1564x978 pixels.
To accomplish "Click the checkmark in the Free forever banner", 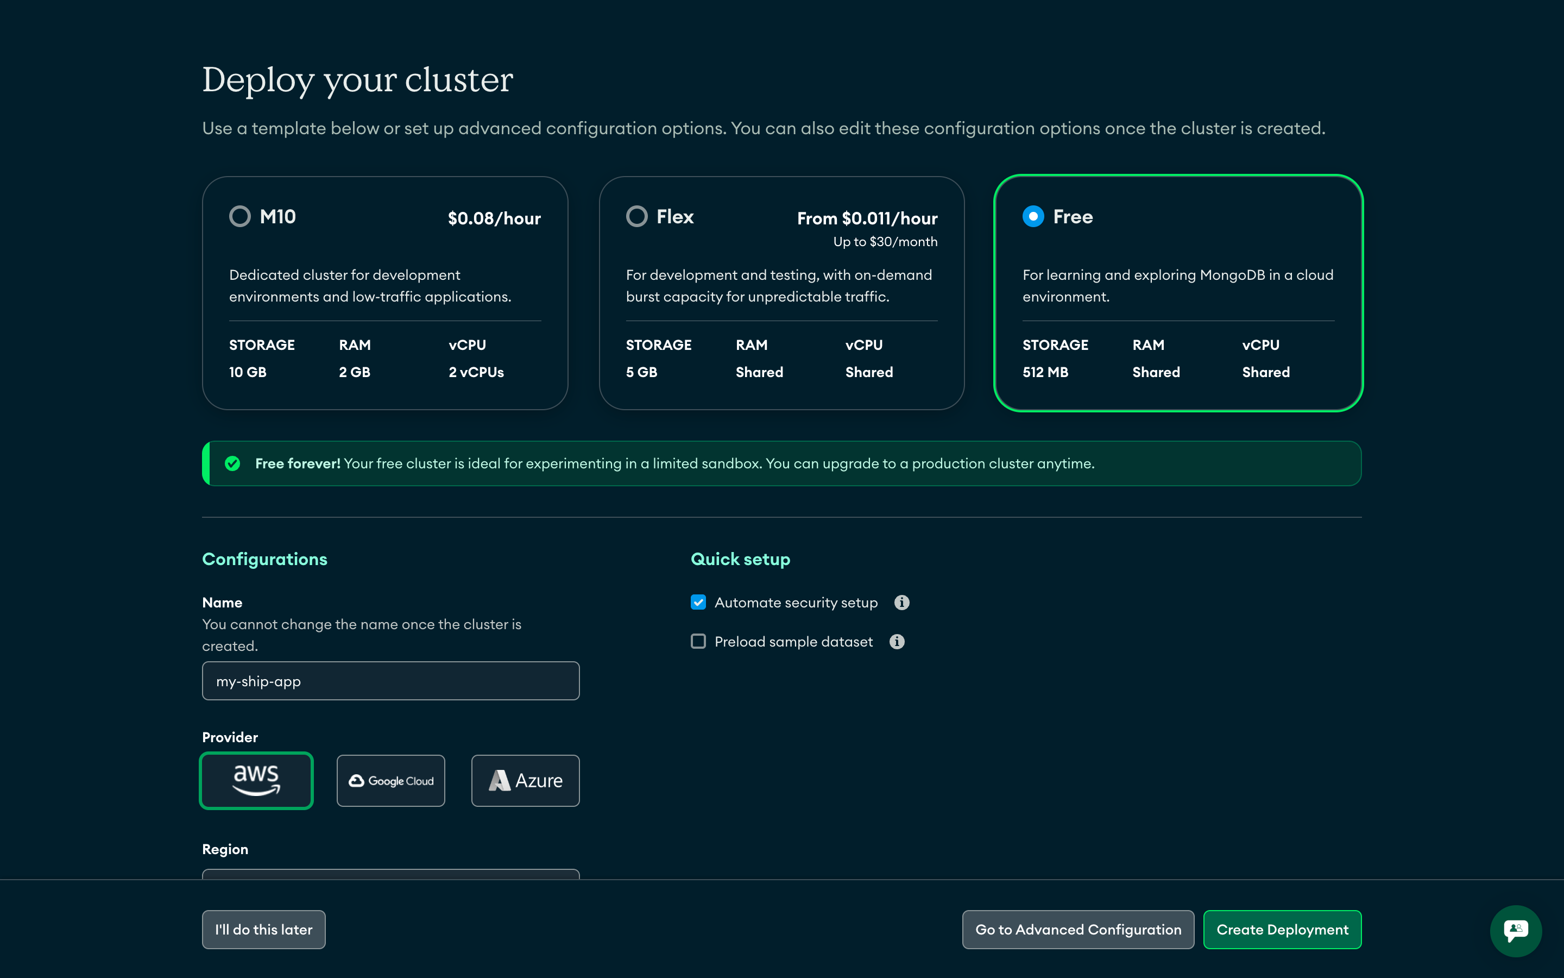I will click(234, 463).
